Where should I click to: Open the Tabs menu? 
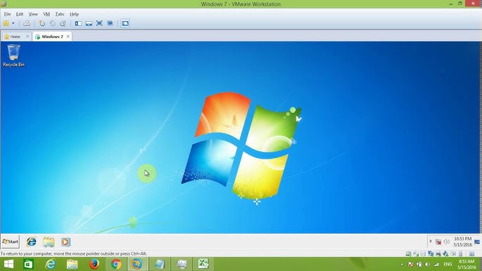pos(60,14)
